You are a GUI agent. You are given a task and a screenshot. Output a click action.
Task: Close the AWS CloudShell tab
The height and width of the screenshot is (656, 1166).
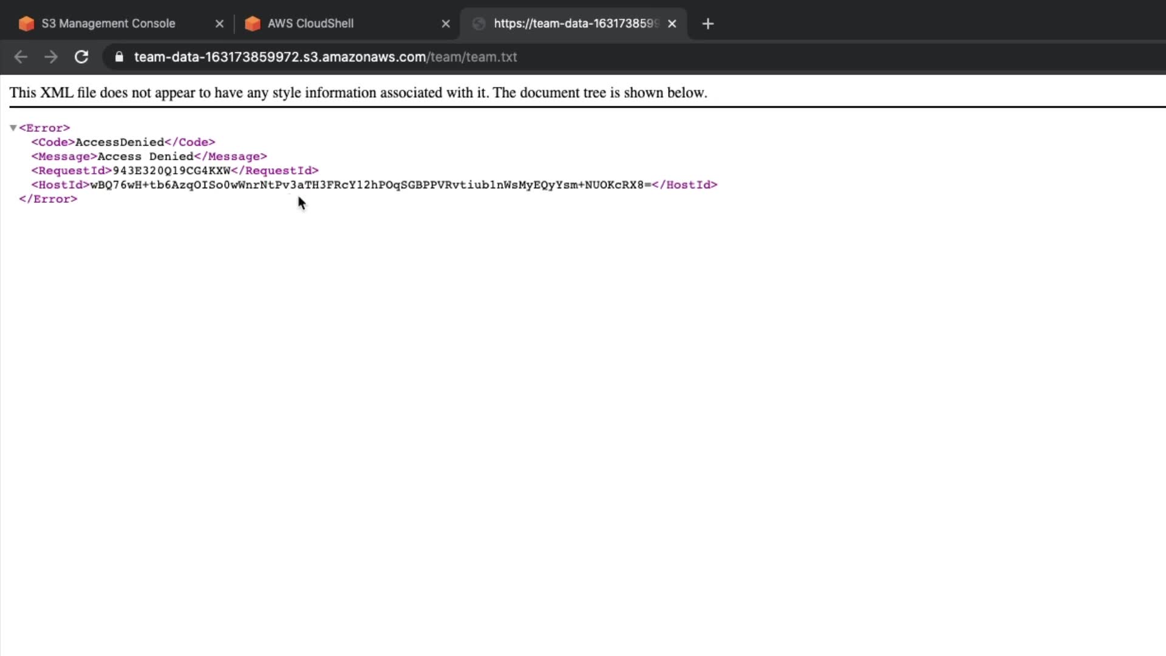[446, 24]
